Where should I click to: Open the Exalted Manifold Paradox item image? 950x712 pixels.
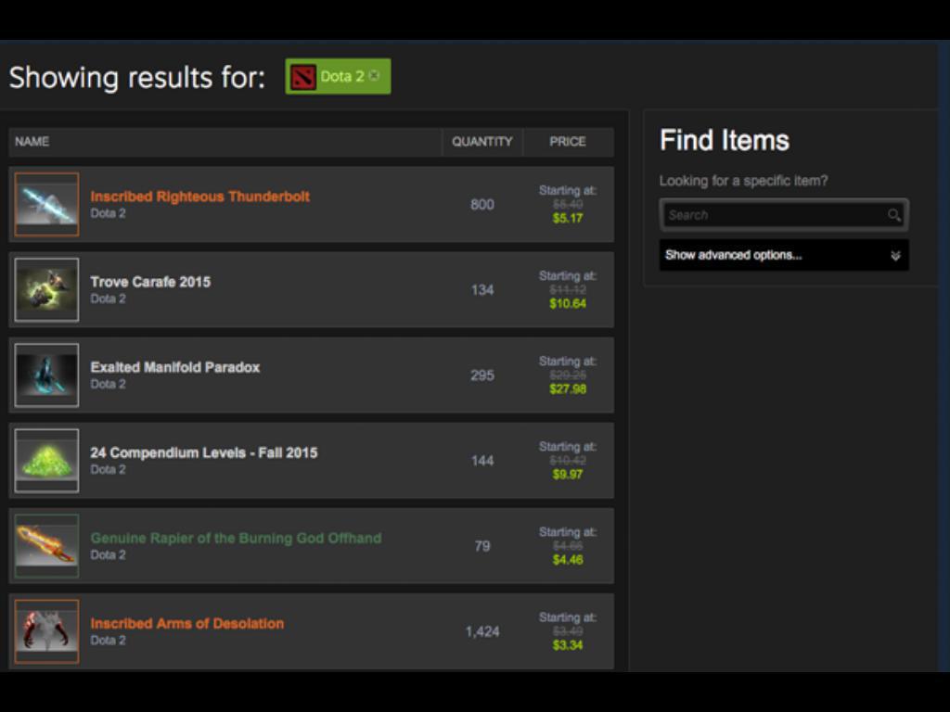coord(46,375)
